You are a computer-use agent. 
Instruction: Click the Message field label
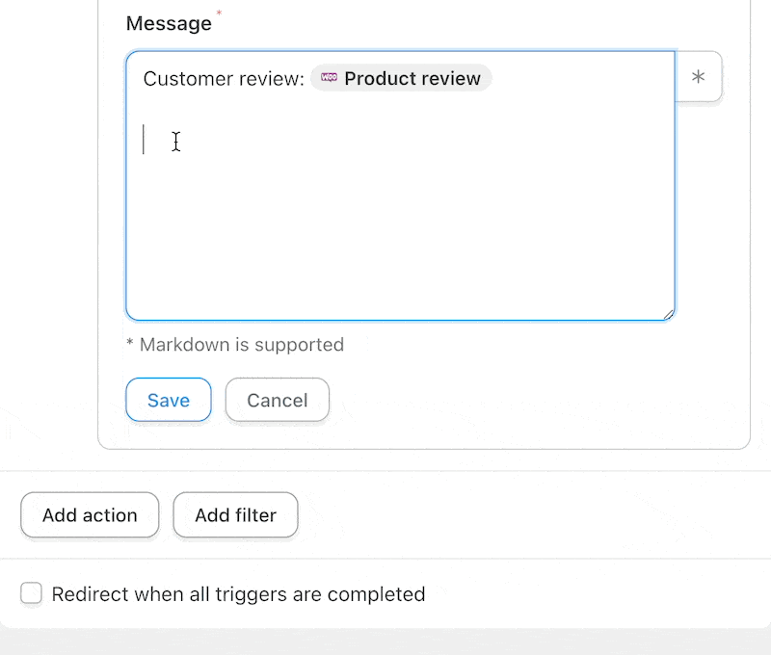[169, 23]
